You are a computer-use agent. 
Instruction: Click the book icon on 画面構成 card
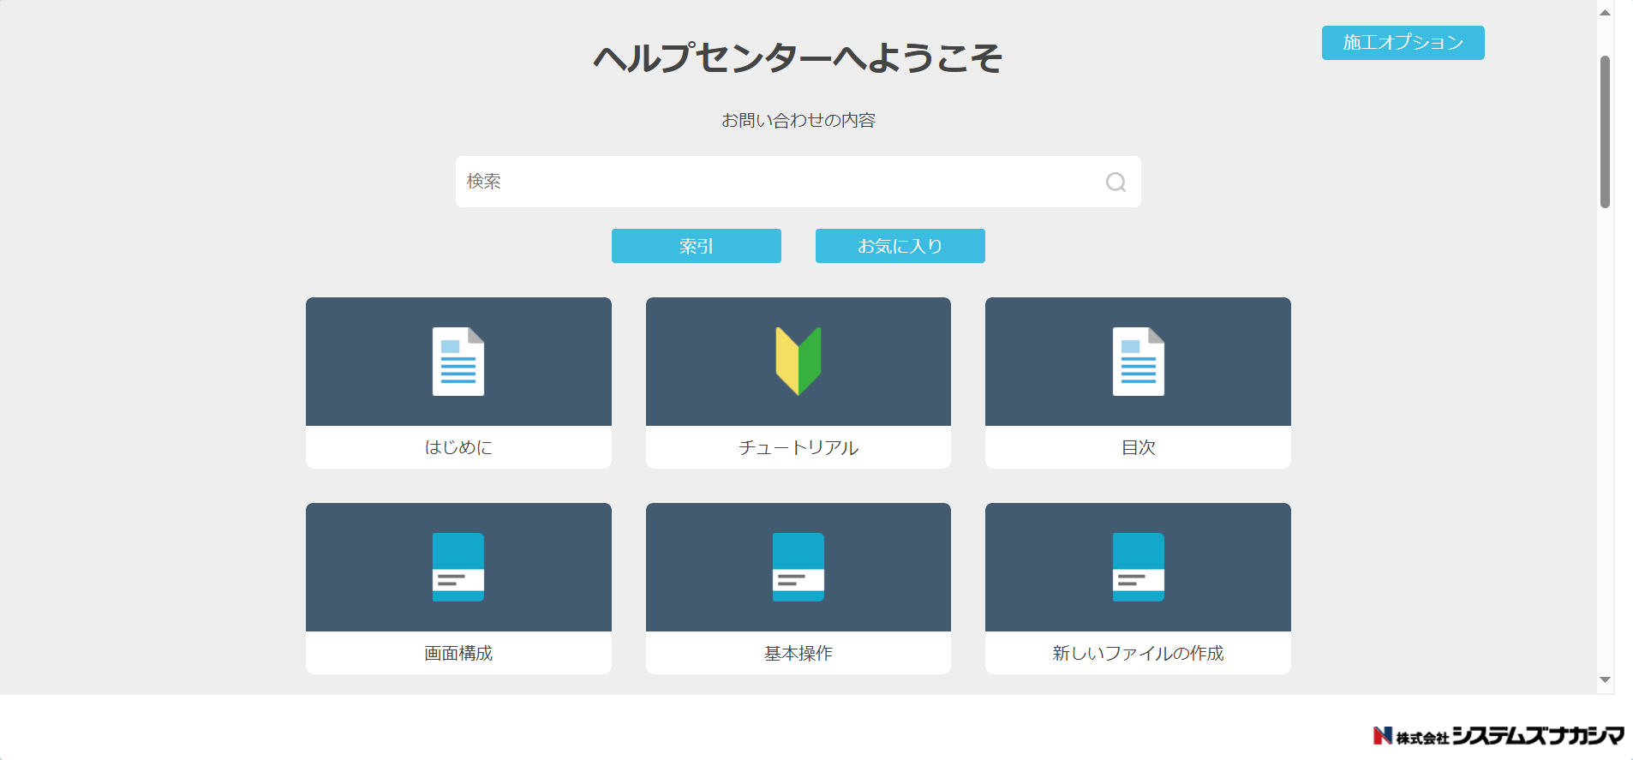click(x=458, y=567)
